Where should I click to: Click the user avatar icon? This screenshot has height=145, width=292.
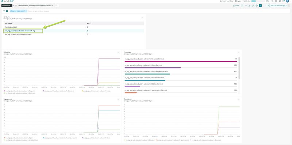click(287, 1)
